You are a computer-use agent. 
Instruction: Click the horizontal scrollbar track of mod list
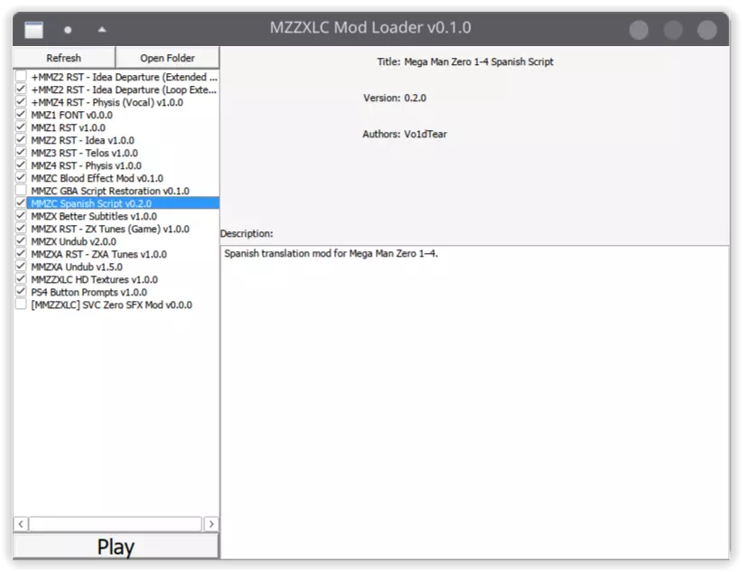pos(116,524)
